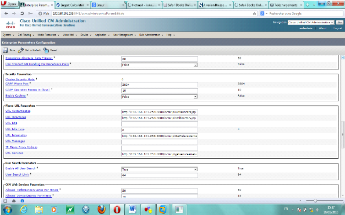
Task: Click the User Search Limit field
Action: point(159,175)
